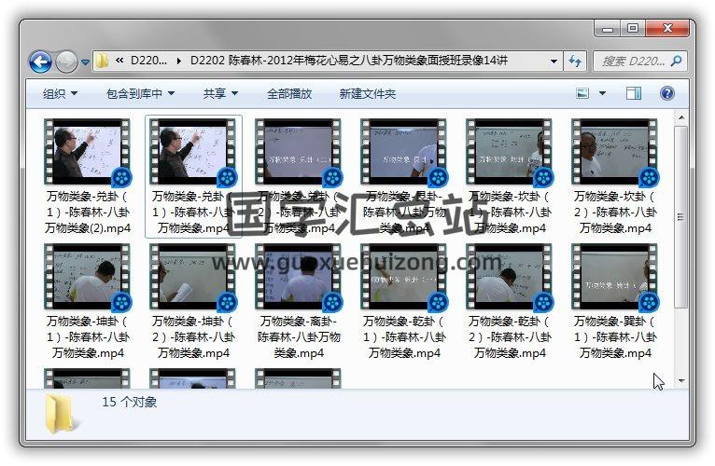
Task: Select the 离卦 video thumbnail
Action: (298, 277)
